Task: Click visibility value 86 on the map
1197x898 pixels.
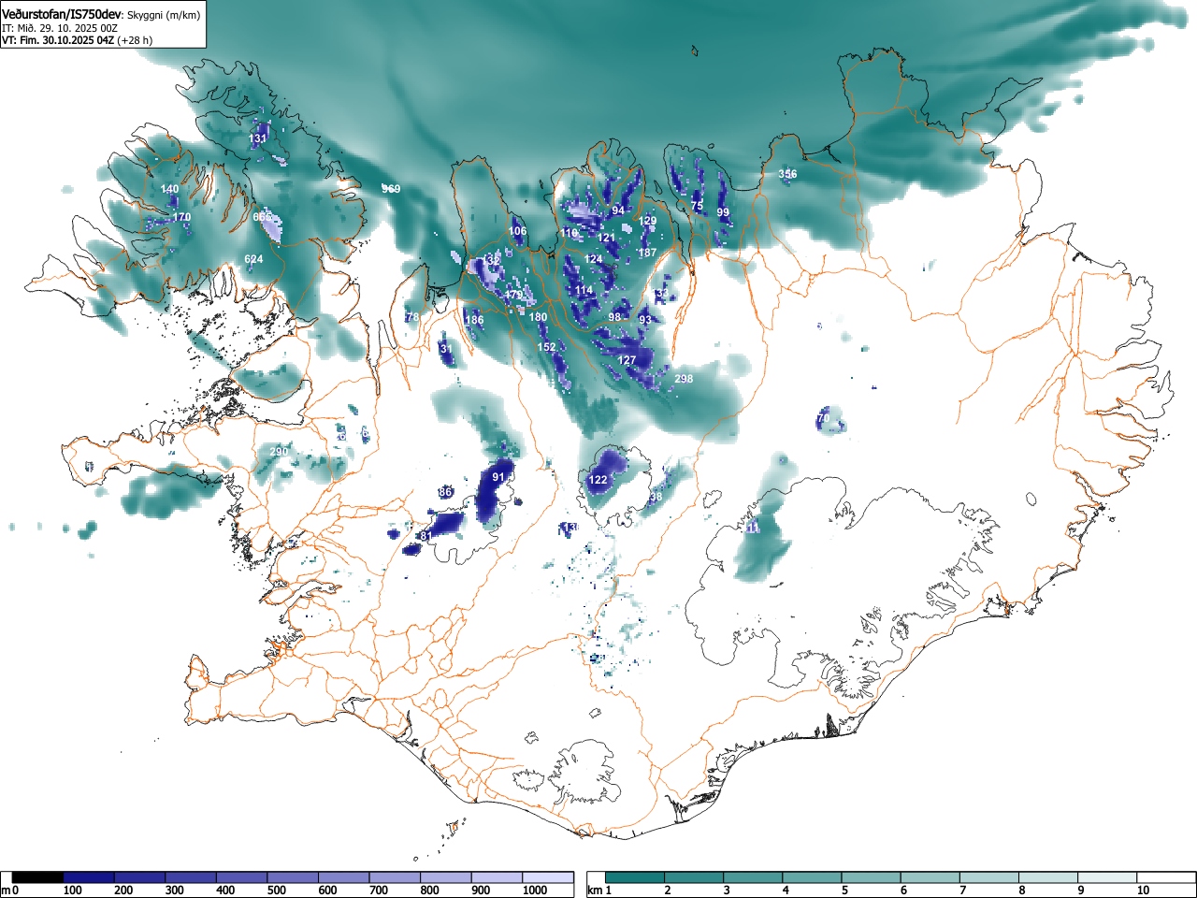Action: 445,492
